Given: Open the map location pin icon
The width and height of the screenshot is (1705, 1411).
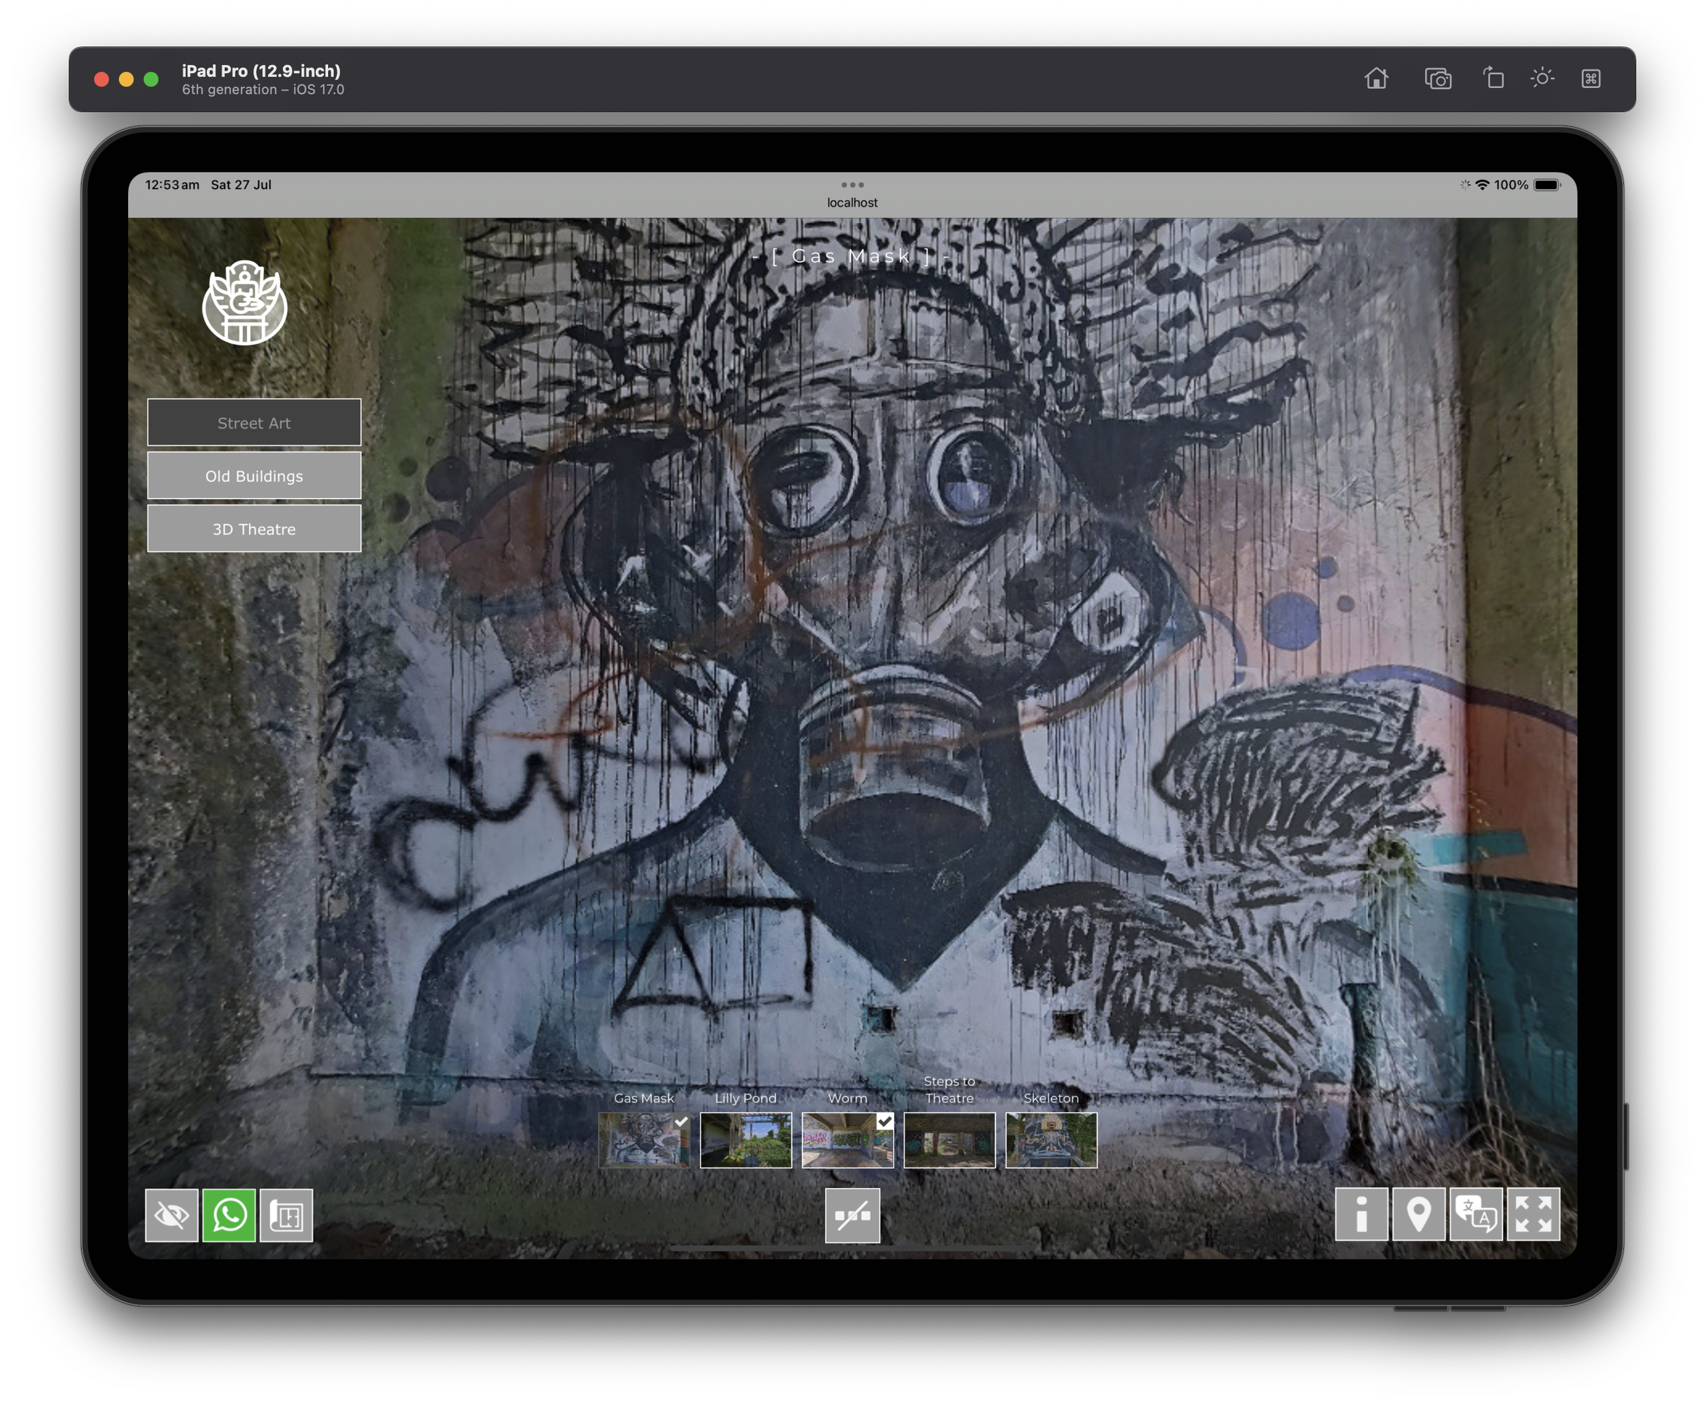Looking at the screenshot, I should pos(1419,1214).
